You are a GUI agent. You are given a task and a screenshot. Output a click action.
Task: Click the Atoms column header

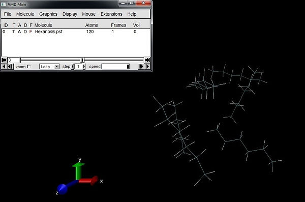click(91, 25)
